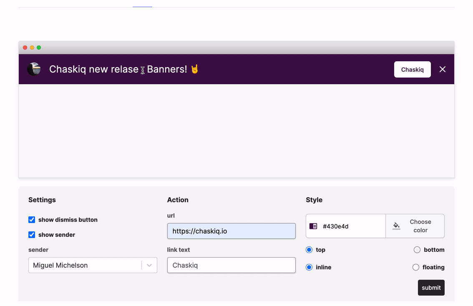Select the bottom banner placement
The width and height of the screenshot is (473, 306).
[417, 250]
